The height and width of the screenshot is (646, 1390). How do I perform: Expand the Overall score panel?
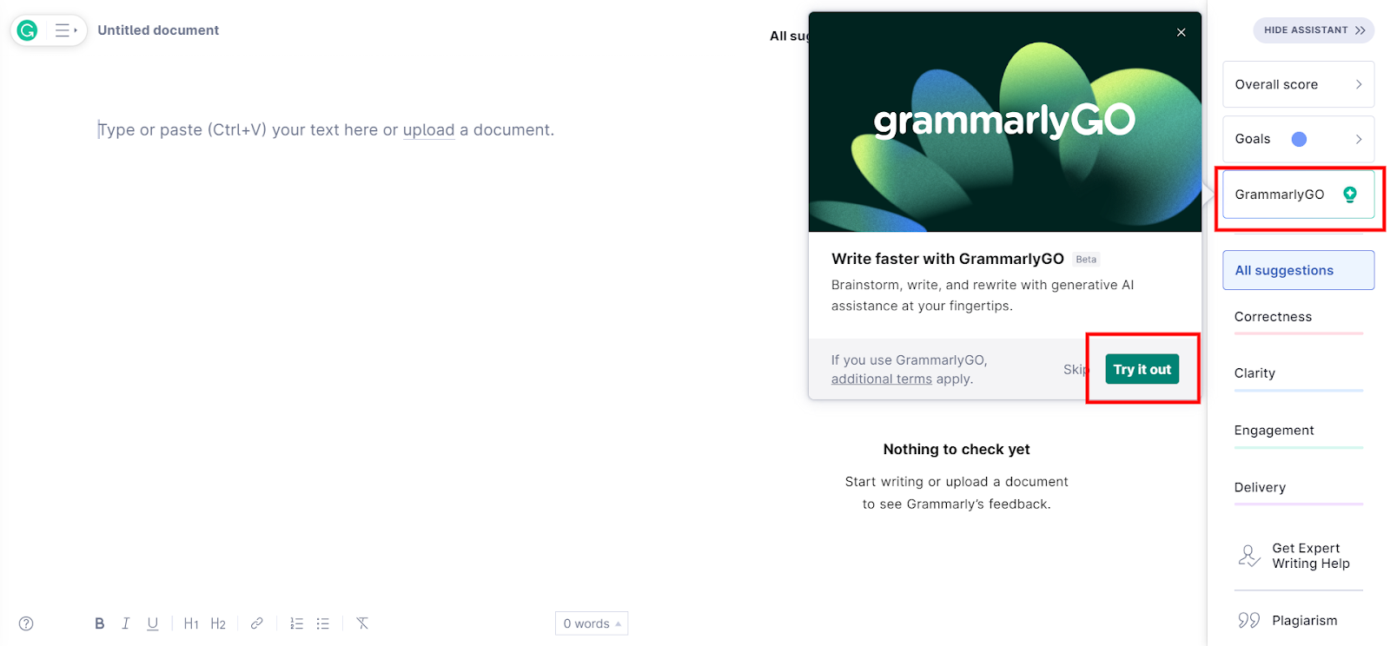[1298, 84]
